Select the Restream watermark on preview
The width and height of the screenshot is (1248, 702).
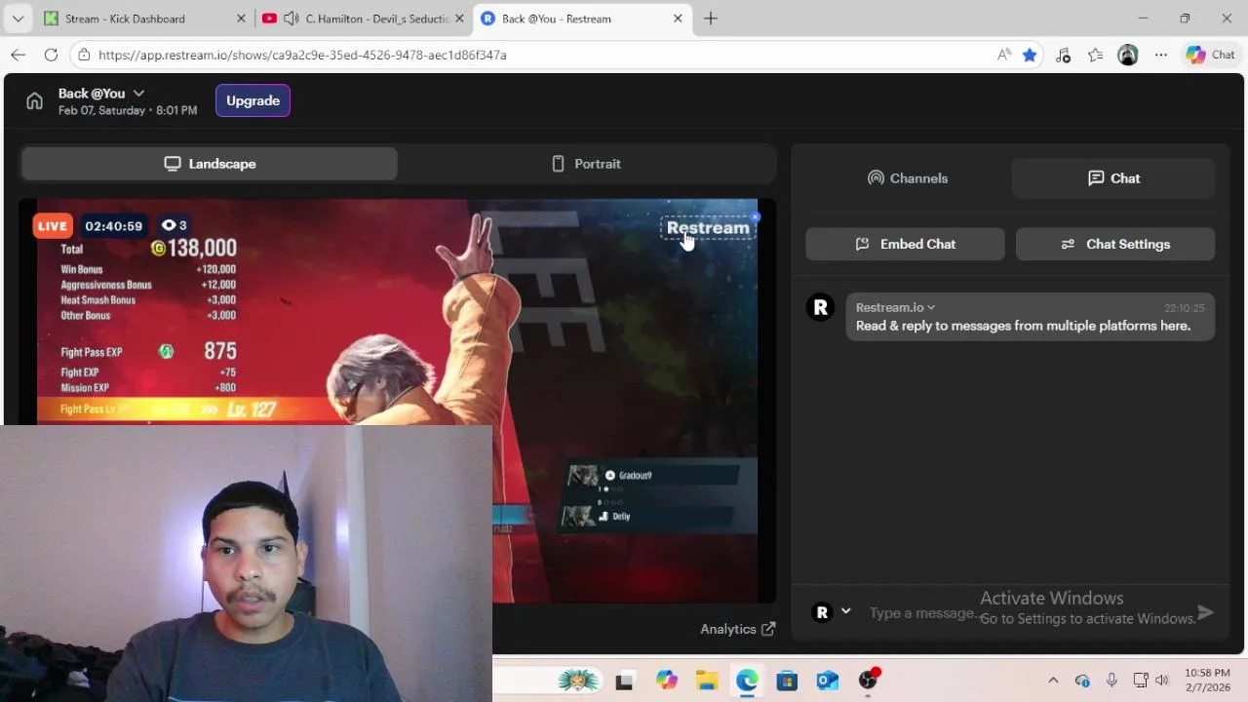pyautogui.click(x=708, y=228)
